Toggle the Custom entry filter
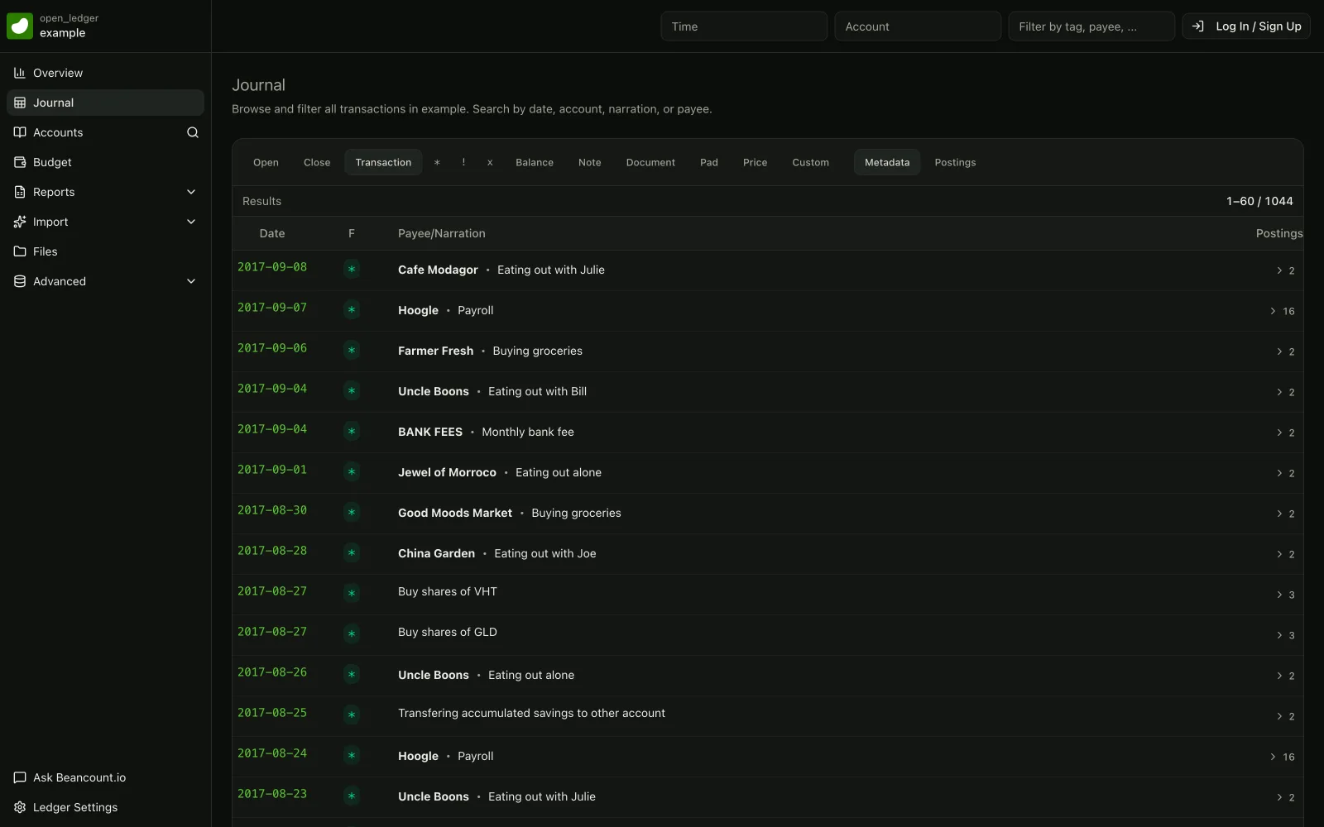This screenshot has height=827, width=1324. pyautogui.click(x=810, y=162)
